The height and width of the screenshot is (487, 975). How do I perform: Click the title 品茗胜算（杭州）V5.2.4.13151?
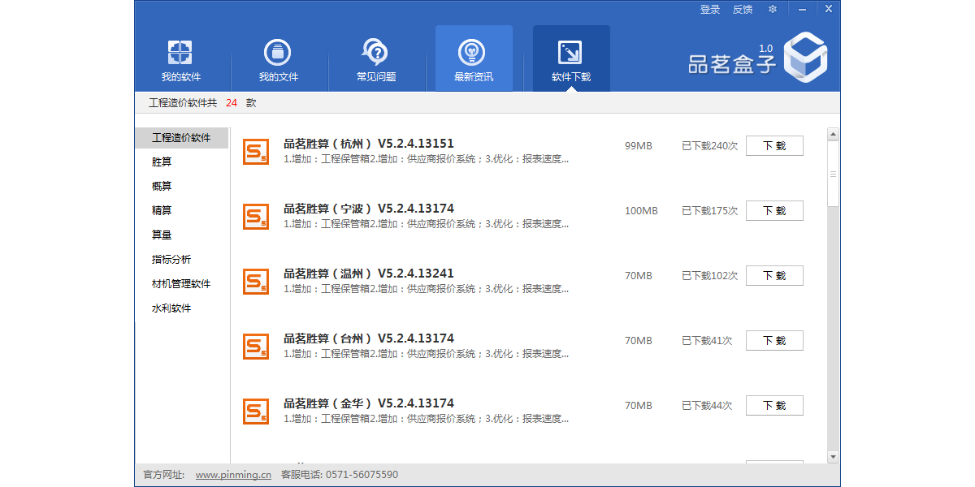tap(369, 144)
